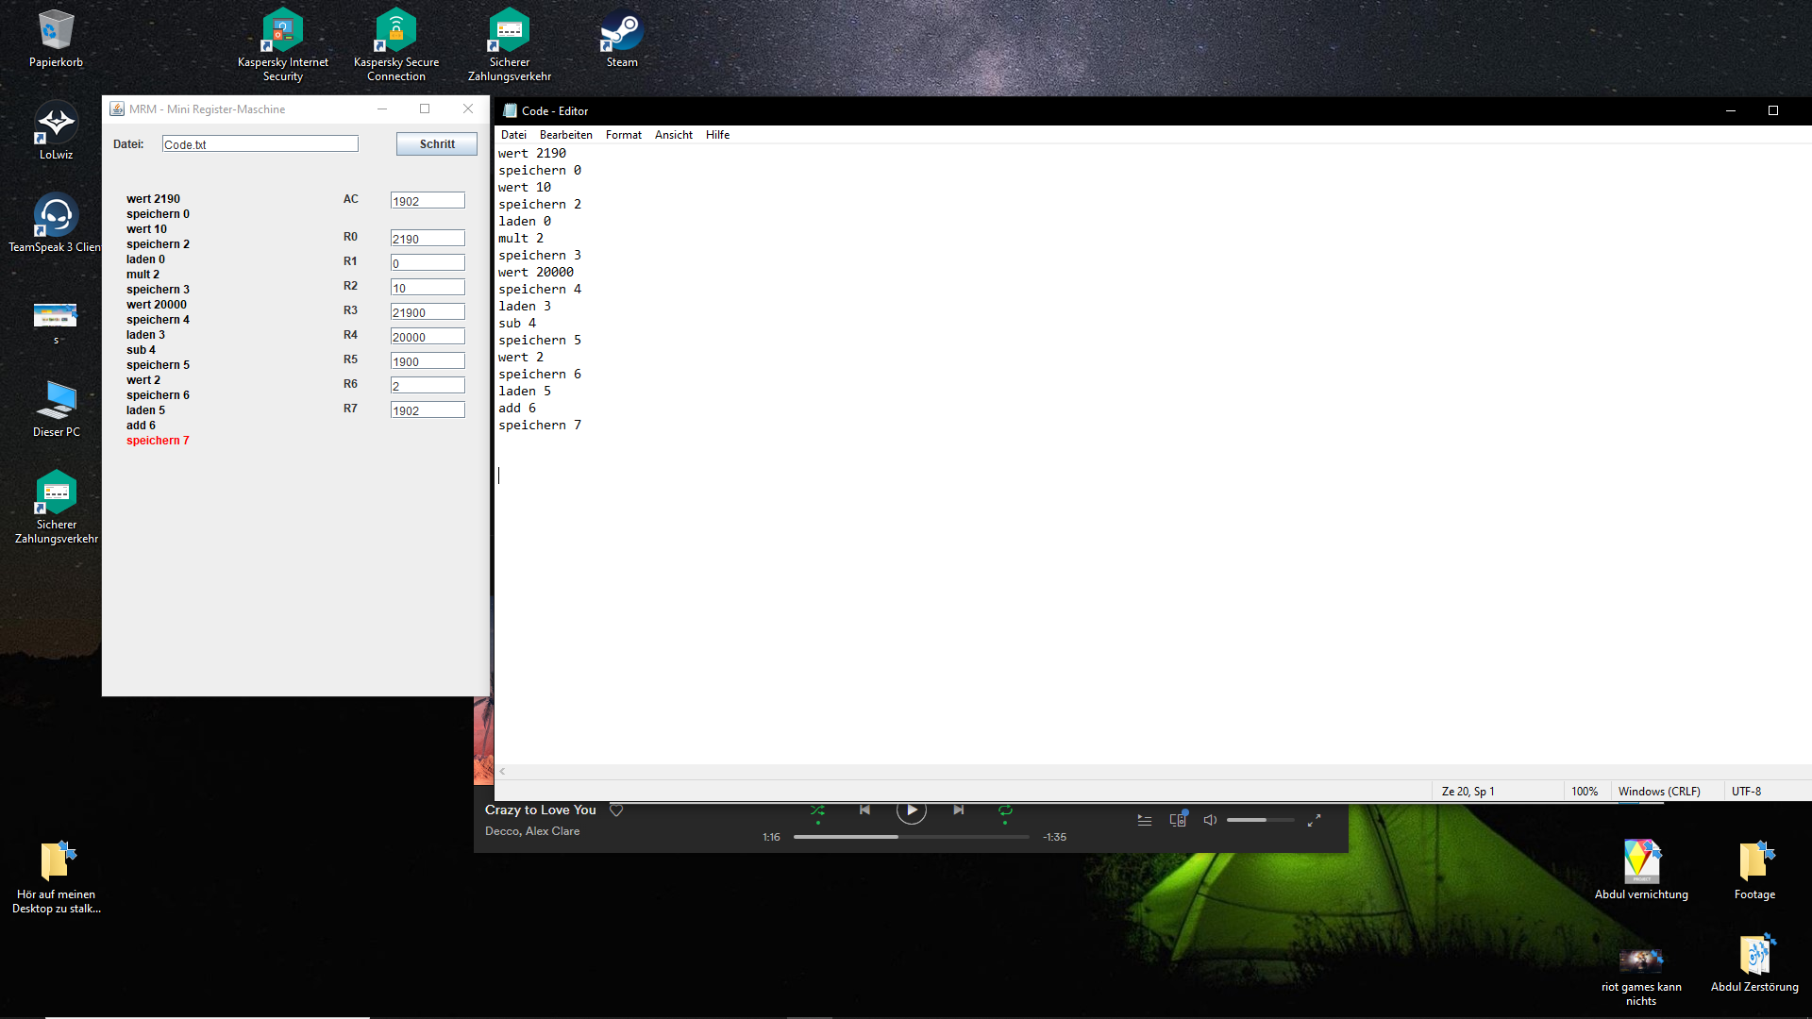Screen dimensions: 1812x1019
Task: Click UTF-8 encoding in status bar
Action: (1746, 792)
